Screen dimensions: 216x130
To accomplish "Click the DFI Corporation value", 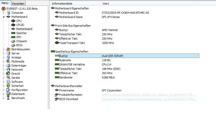I will point(112,90).
